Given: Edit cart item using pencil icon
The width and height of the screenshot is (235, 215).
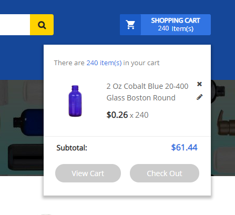Looking at the screenshot, I should 199,97.
